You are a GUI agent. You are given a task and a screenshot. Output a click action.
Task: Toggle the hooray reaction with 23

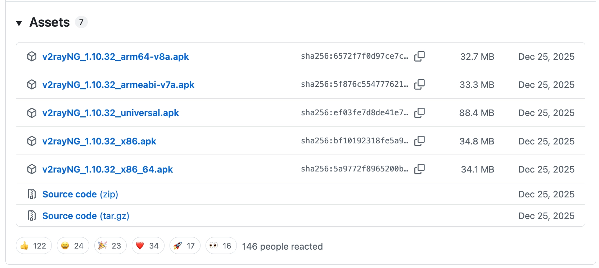tap(111, 246)
